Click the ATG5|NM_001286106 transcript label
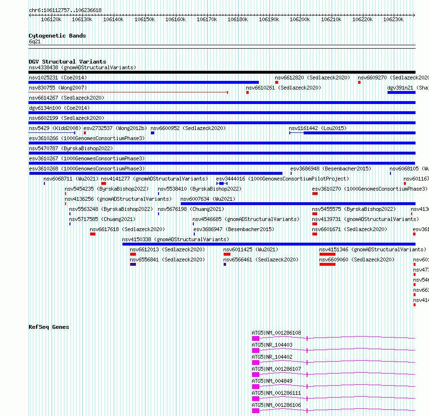429x416 pixels. (x=276, y=405)
